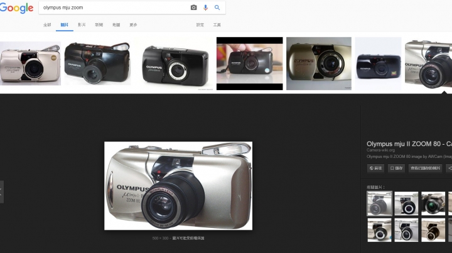Image resolution: width=452 pixels, height=253 pixels.
Task: Open 設定 (Settings) menu
Action: pyautogui.click(x=200, y=25)
